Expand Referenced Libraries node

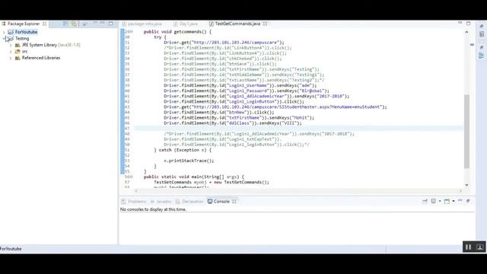(x=11, y=58)
